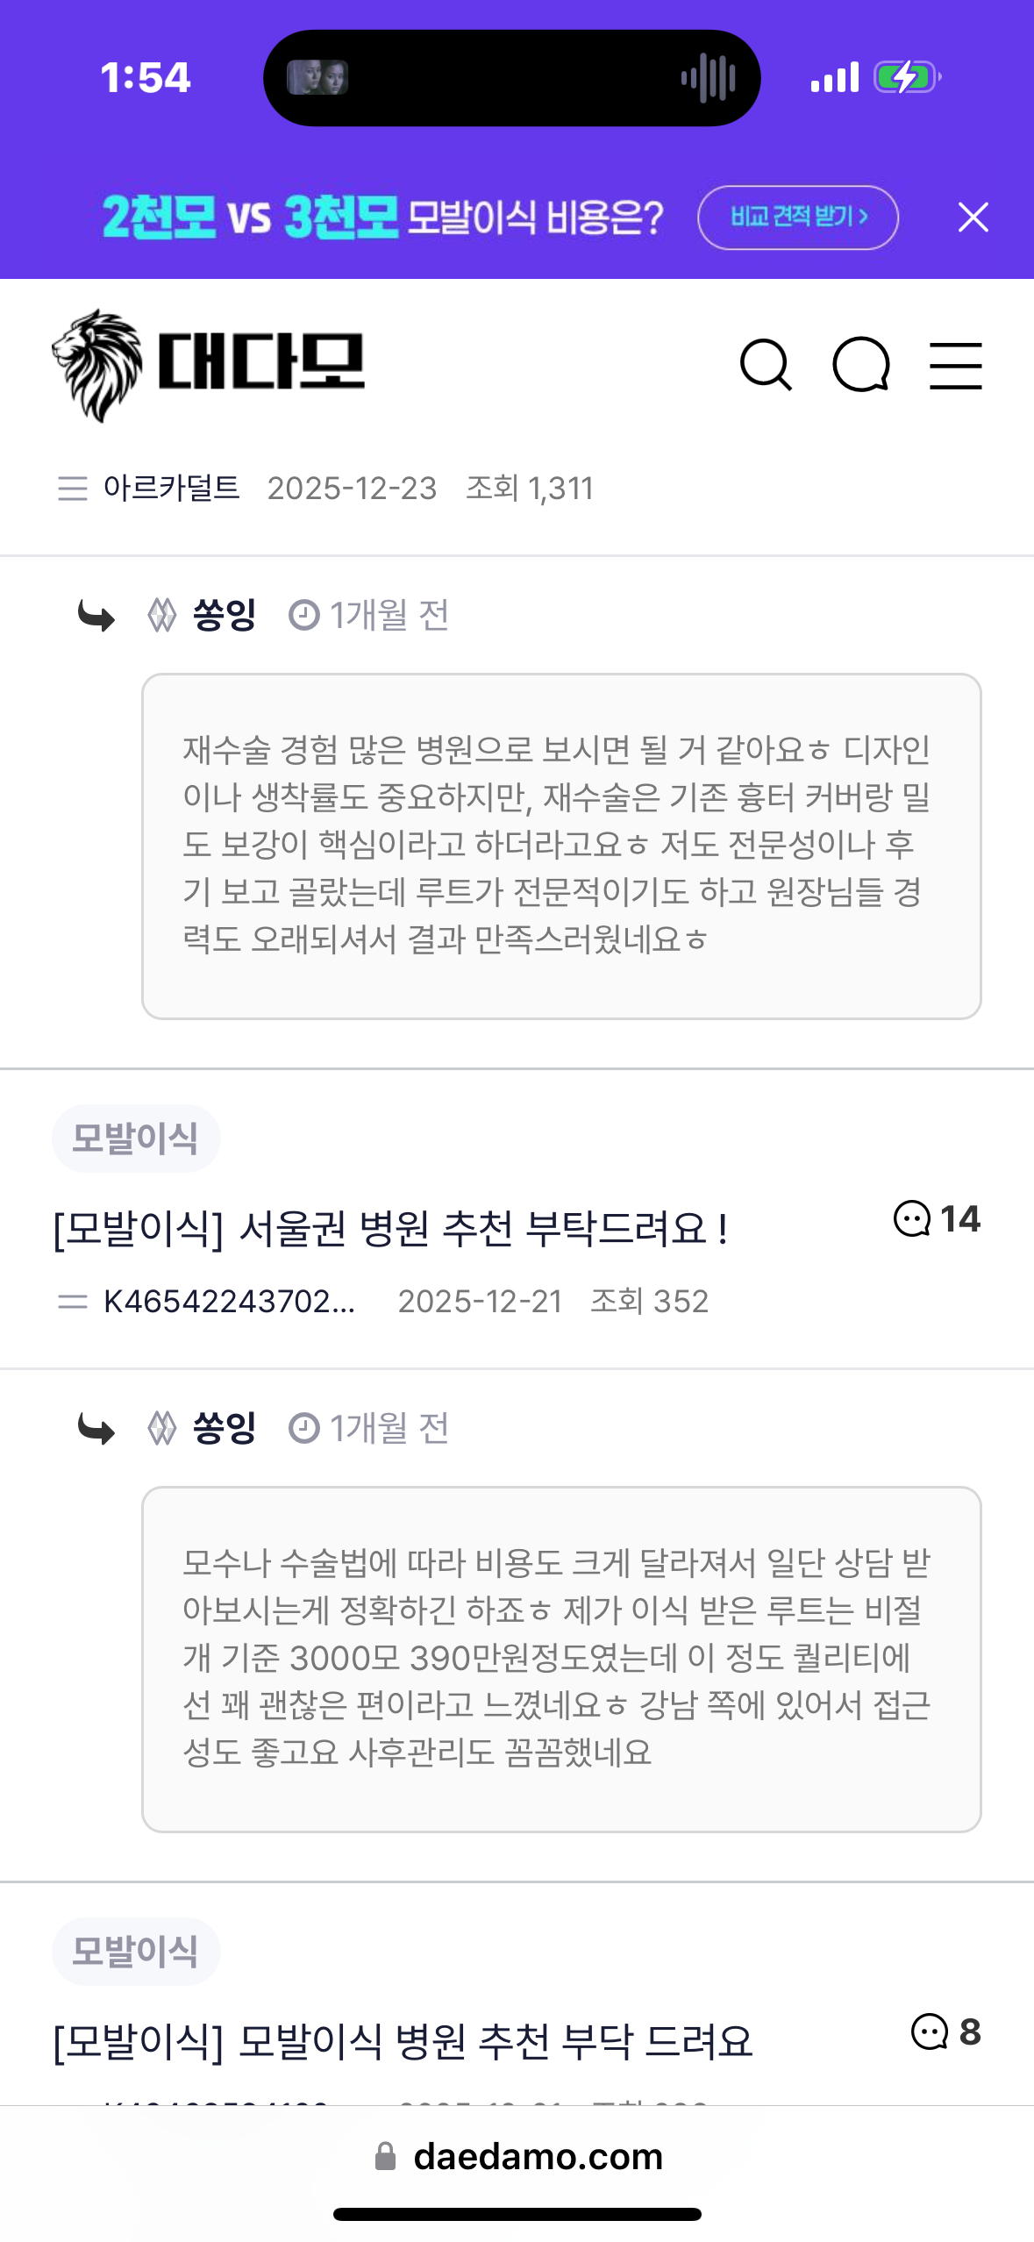Tap author name 아르카덜트

[172, 488]
